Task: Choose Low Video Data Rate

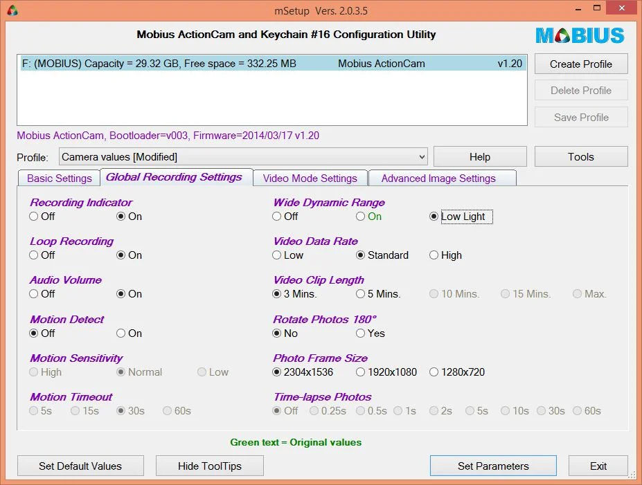Action: [x=288, y=255]
